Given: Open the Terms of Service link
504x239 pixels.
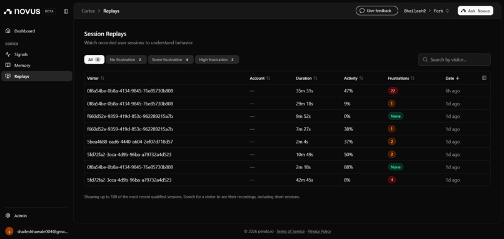Looking at the screenshot, I should pyautogui.click(x=290, y=232).
